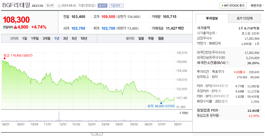Click the 전일 value 103,400

(x=78, y=17)
